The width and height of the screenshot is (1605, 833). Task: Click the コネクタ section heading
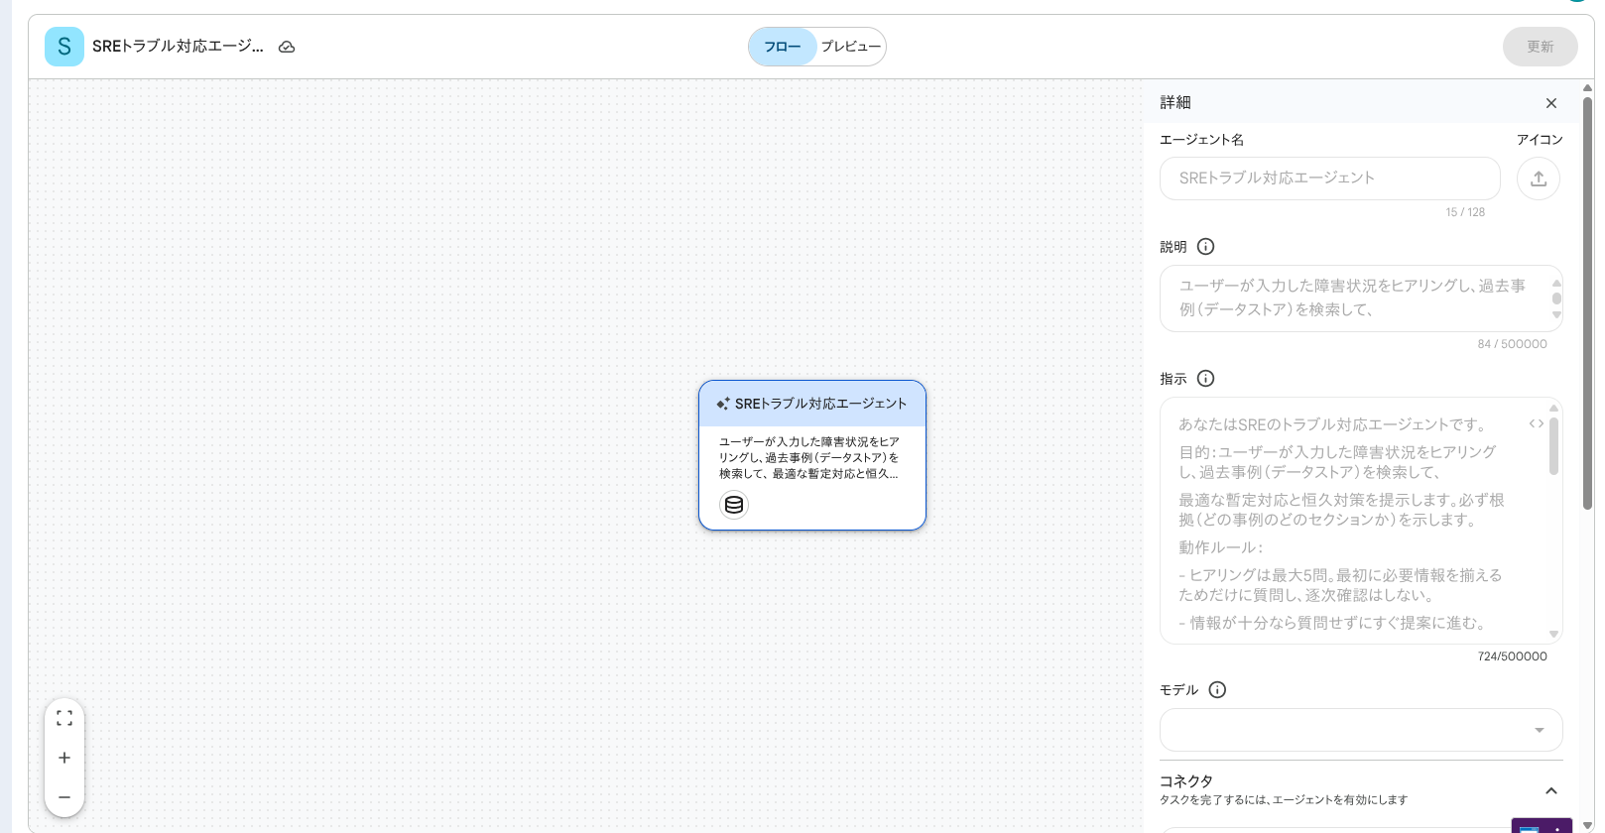click(x=1186, y=781)
